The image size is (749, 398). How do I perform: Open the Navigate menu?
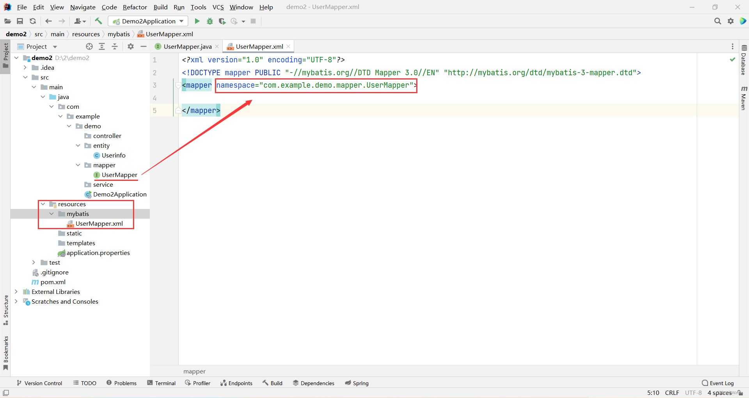coord(83,7)
